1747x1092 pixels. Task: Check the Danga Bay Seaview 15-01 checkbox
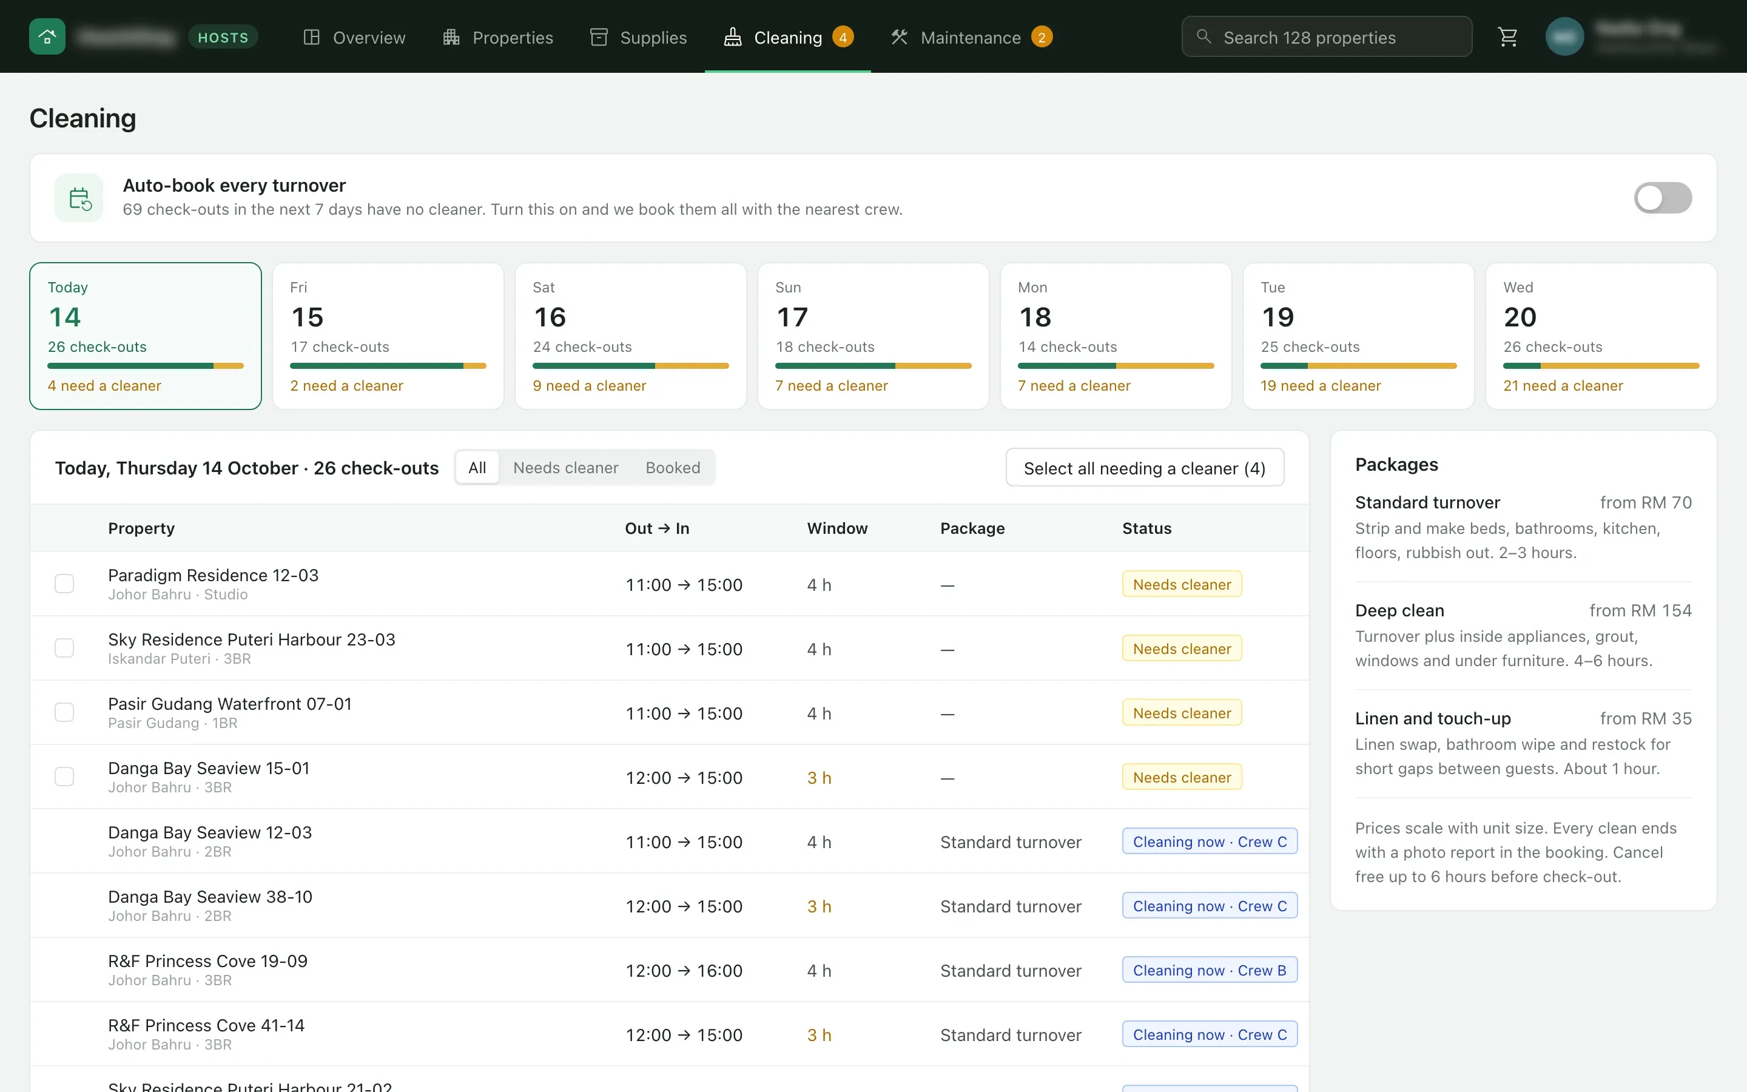64,777
